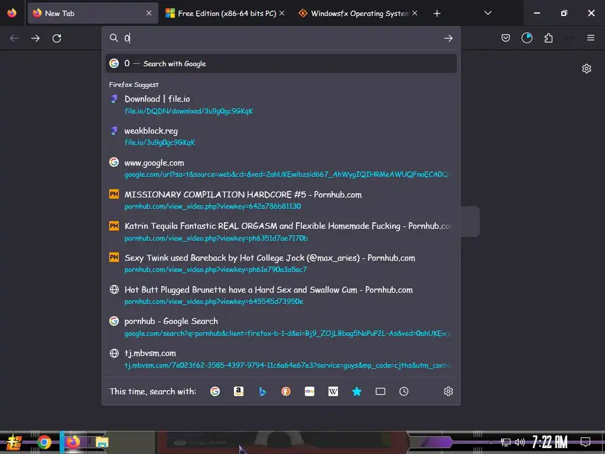Switch to the New Tab tab
Image resolution: width=605 pixels, height=454 pixels.
(93, 13)
